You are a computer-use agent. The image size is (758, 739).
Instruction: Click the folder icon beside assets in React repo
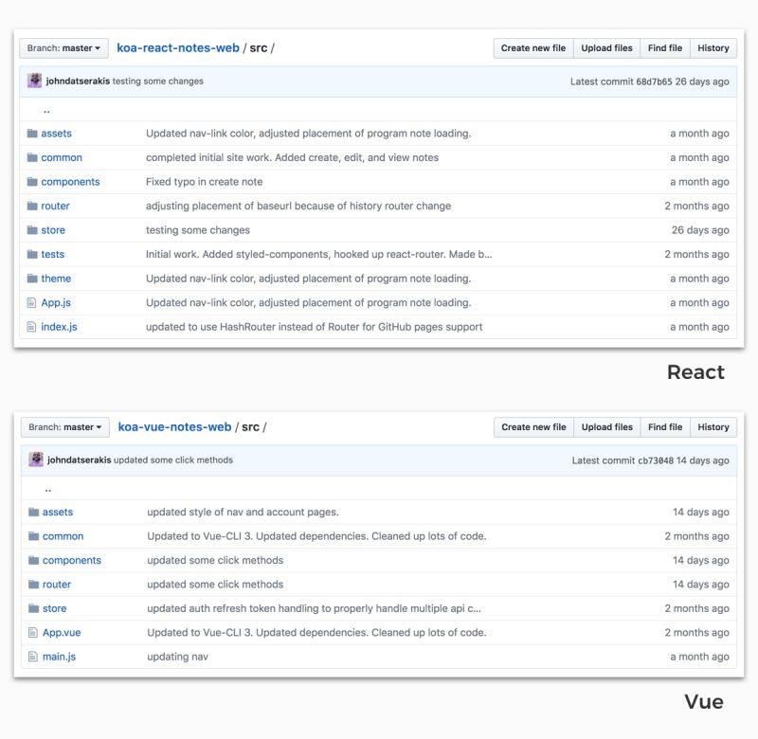pyautogui.click(x=34, y=134)
